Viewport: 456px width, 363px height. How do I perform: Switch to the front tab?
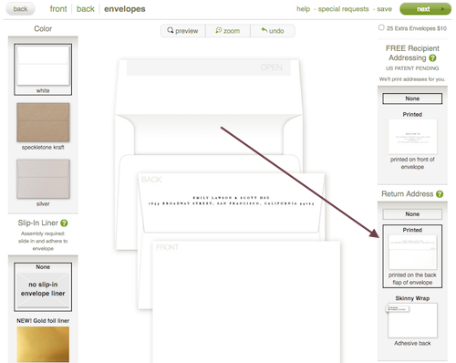58,9
